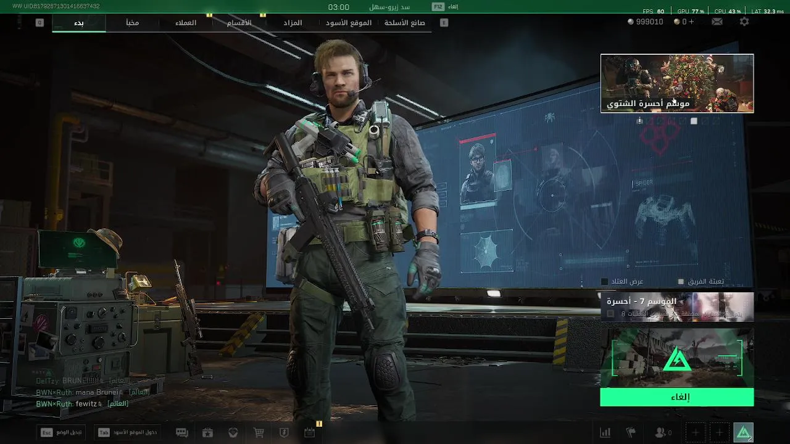The image size is (790, 444).
Task: Switch to the صانع الأسلحة tab
Action: click(405, 23)
